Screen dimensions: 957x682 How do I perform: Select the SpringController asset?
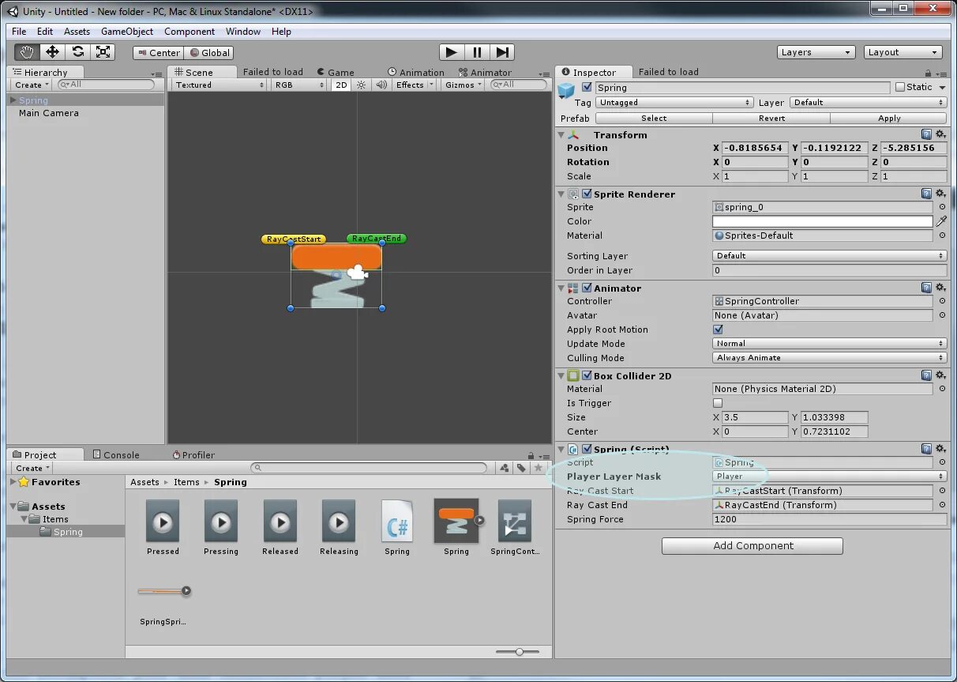coord(515,527)
